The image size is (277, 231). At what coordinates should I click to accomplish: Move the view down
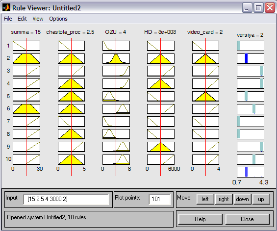[242, 199]
